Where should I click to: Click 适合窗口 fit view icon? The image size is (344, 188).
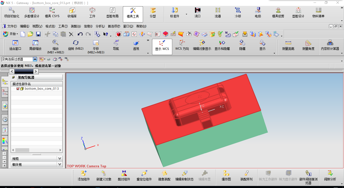tap(15, 43)
